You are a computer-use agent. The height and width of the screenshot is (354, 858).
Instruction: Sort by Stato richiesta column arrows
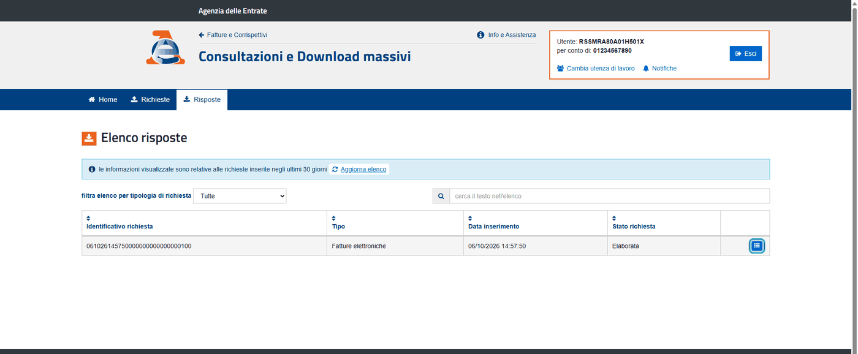click(x=615, y=218)
